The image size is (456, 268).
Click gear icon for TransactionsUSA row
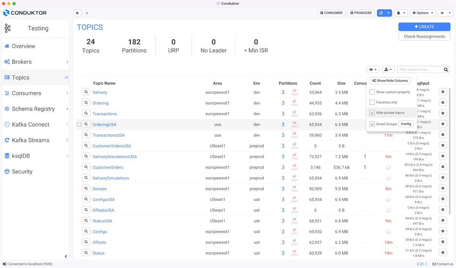click(443, 135)
